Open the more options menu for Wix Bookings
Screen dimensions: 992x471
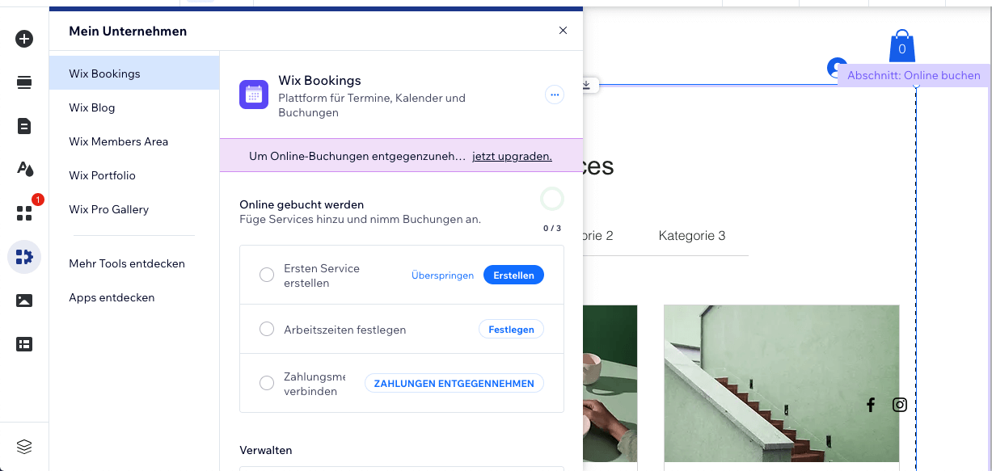pyautogui.click(x=555, y=95)
